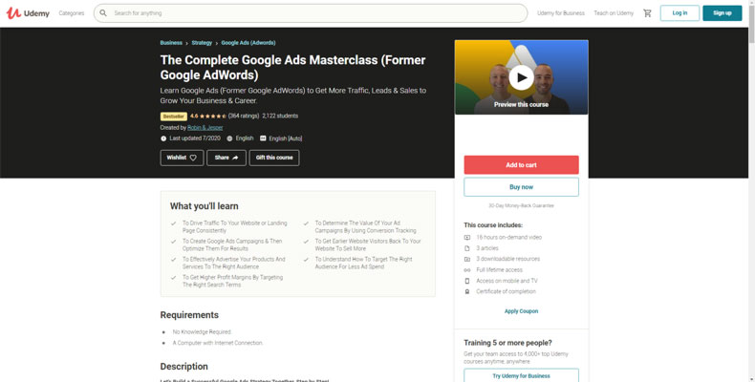Click the (364 ratings) text
The image size is (755, 382).
(x=244, y=116)
